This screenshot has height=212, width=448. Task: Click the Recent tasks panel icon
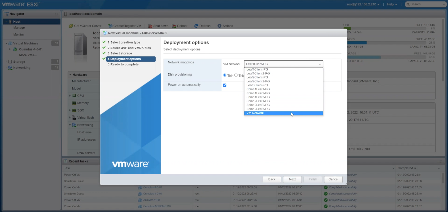click(66, 161)
